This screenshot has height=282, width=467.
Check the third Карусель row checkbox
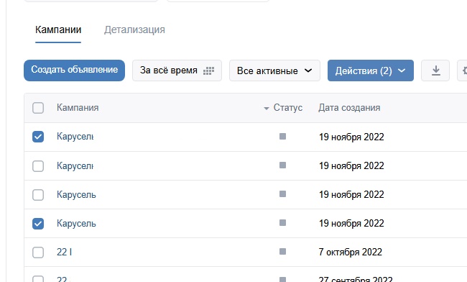(38, 195)
